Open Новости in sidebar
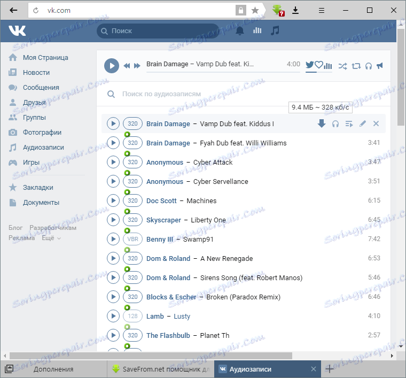Image resolution: width=406 pixels, height=378 pixels. [29, 73]
